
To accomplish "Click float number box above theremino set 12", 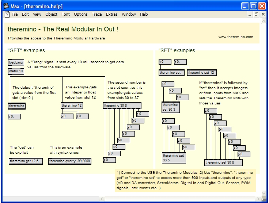I will (180, 62).
